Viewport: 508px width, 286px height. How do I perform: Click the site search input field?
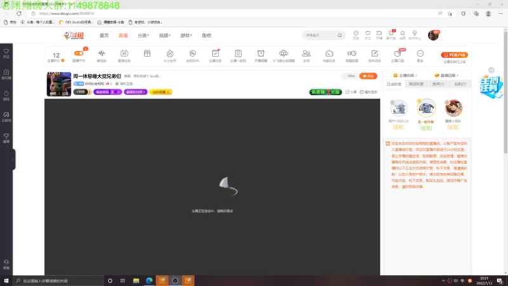320,36
